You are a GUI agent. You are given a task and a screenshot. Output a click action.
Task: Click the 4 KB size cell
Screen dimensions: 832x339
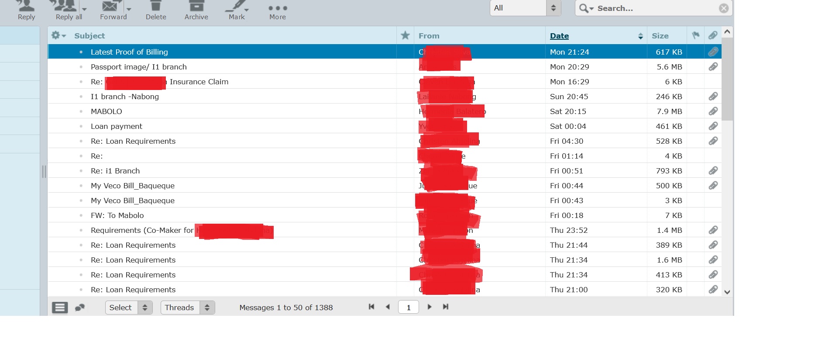pos(673,156)
